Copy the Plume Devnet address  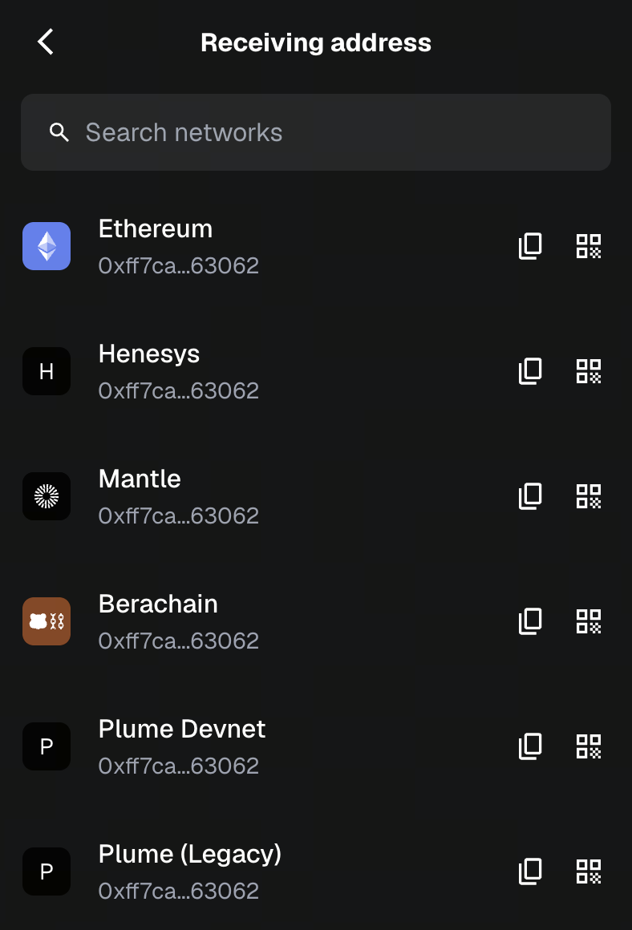[530, 746]
